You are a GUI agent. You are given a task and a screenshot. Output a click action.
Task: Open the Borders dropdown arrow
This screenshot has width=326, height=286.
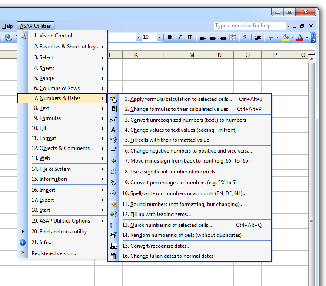click(277, 38)
